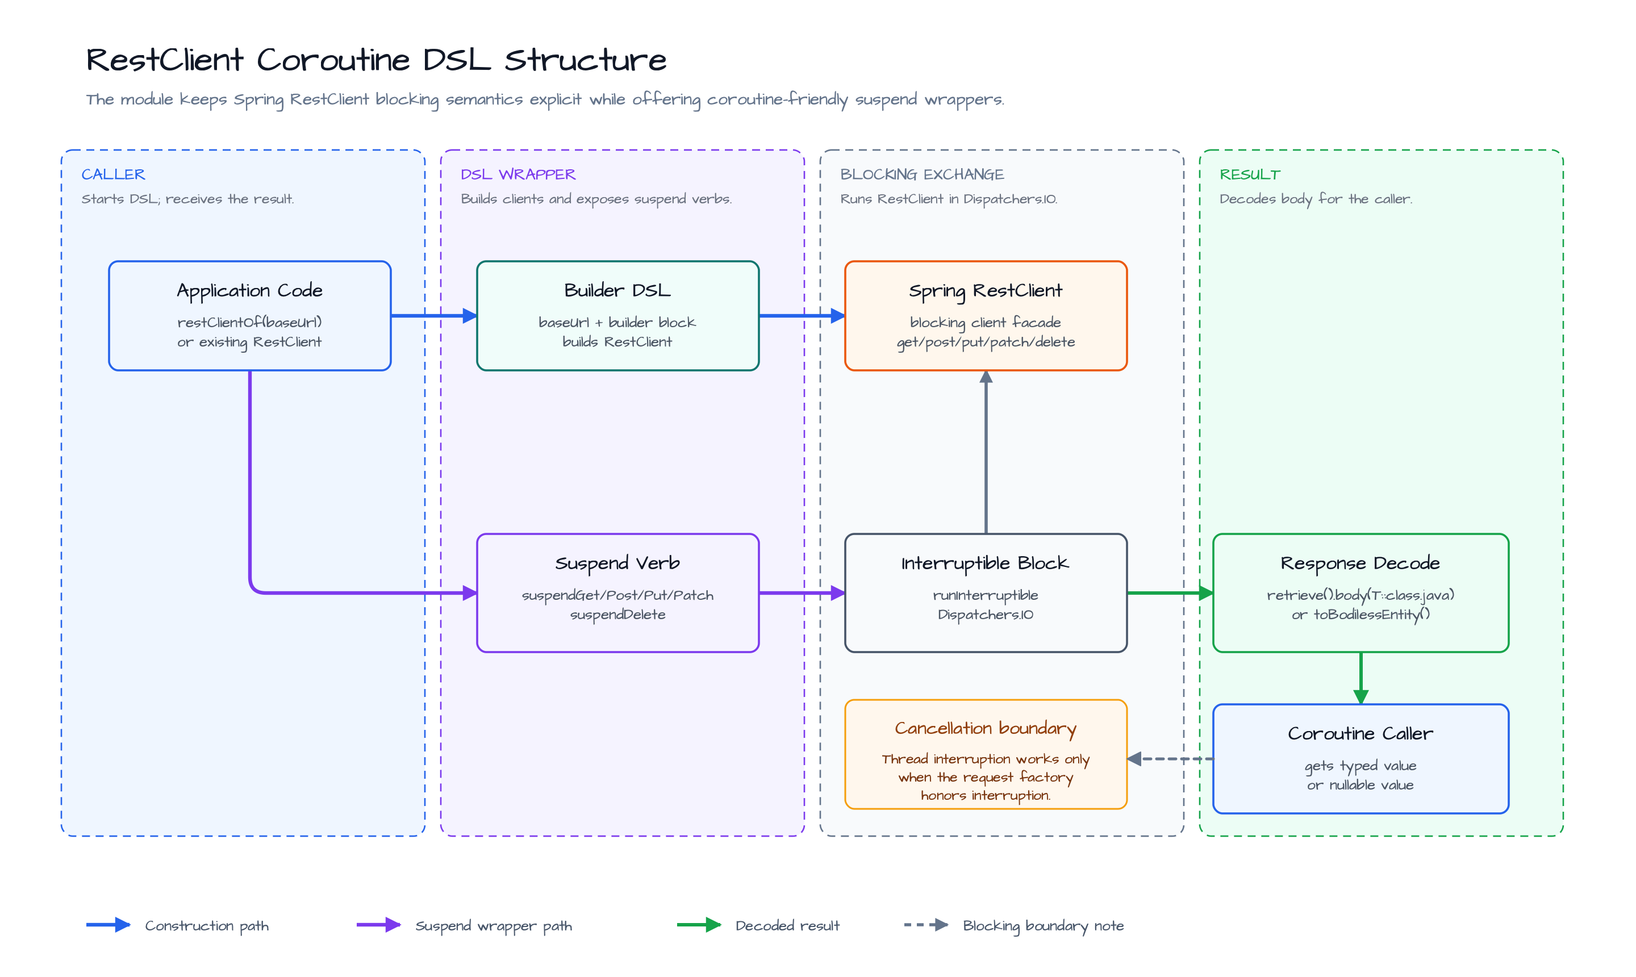Screen dimensions: 1636x977
Task: Click the 'Suspend wrapper path' legend label
Action: [494, 926]
